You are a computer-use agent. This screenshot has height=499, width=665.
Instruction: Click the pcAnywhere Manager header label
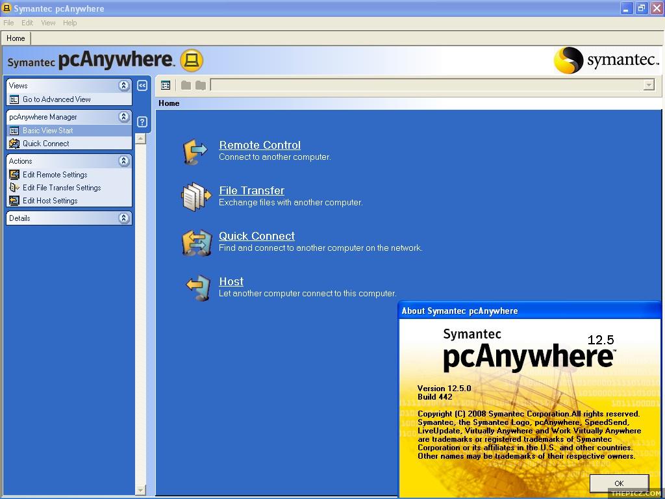(43, 117)
